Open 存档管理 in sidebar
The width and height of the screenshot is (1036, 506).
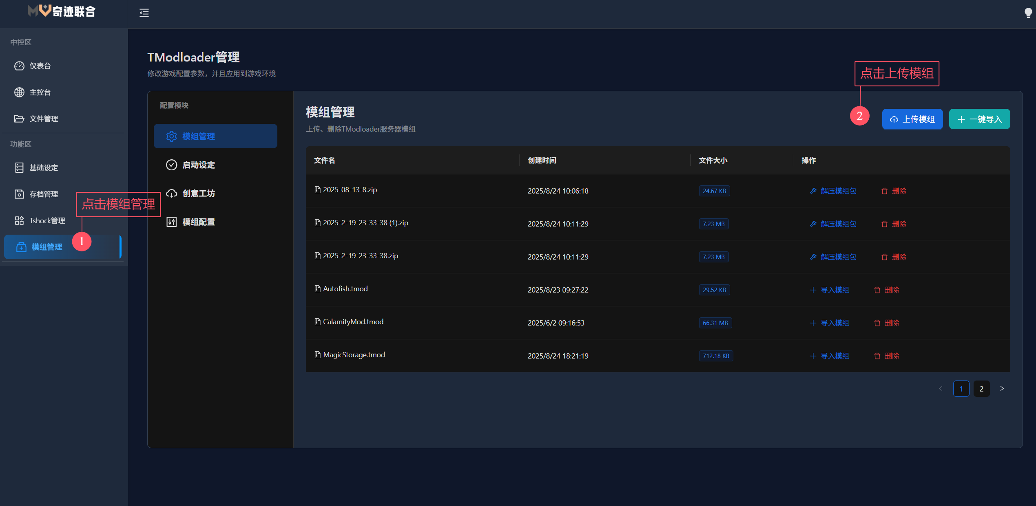tap(43, 194)
